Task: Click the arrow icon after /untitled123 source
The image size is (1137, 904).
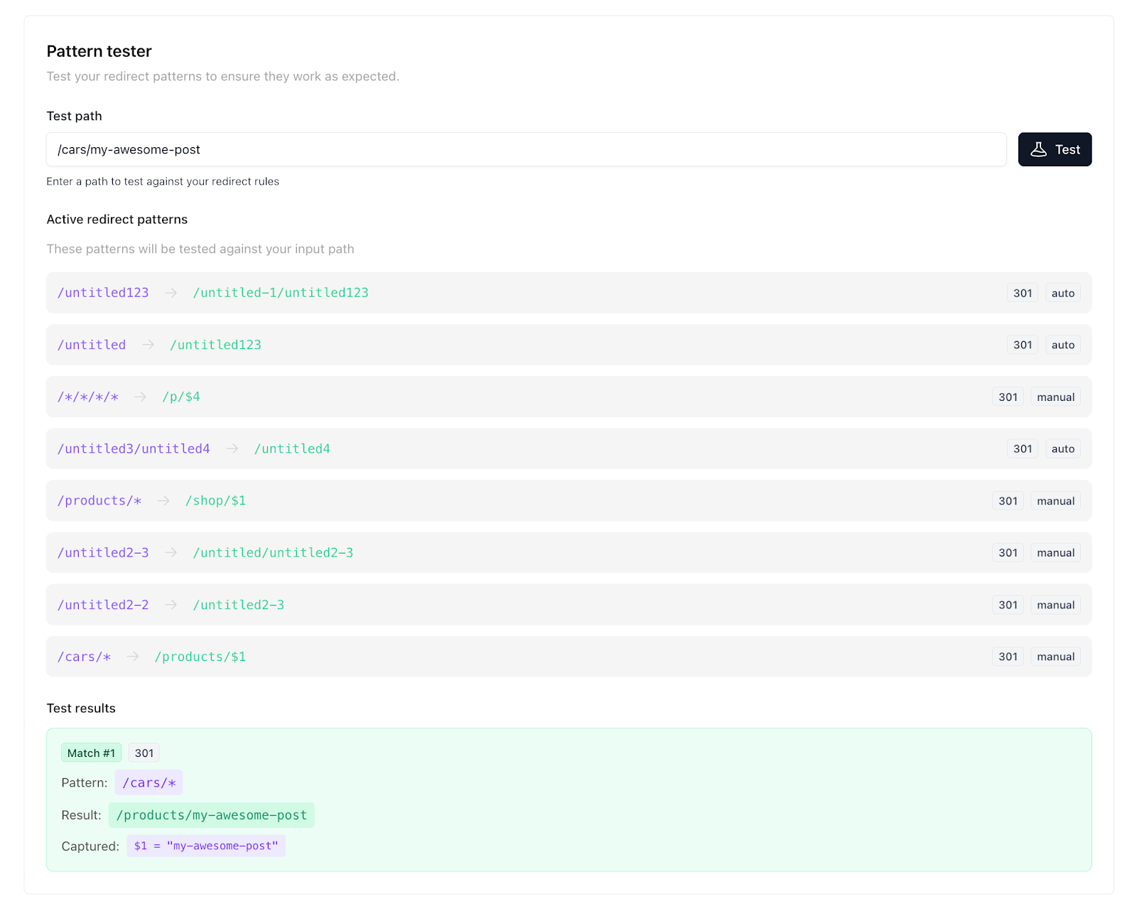Action: pos(171,293)
